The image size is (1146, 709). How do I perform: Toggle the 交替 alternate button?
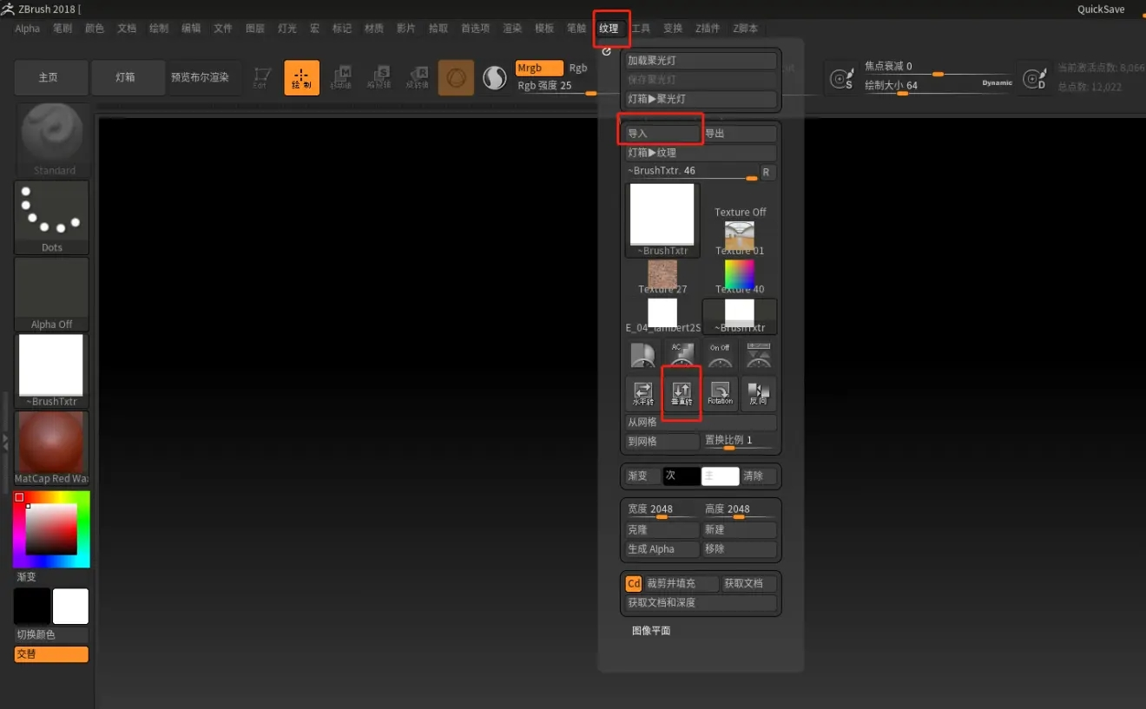[51, 654]
